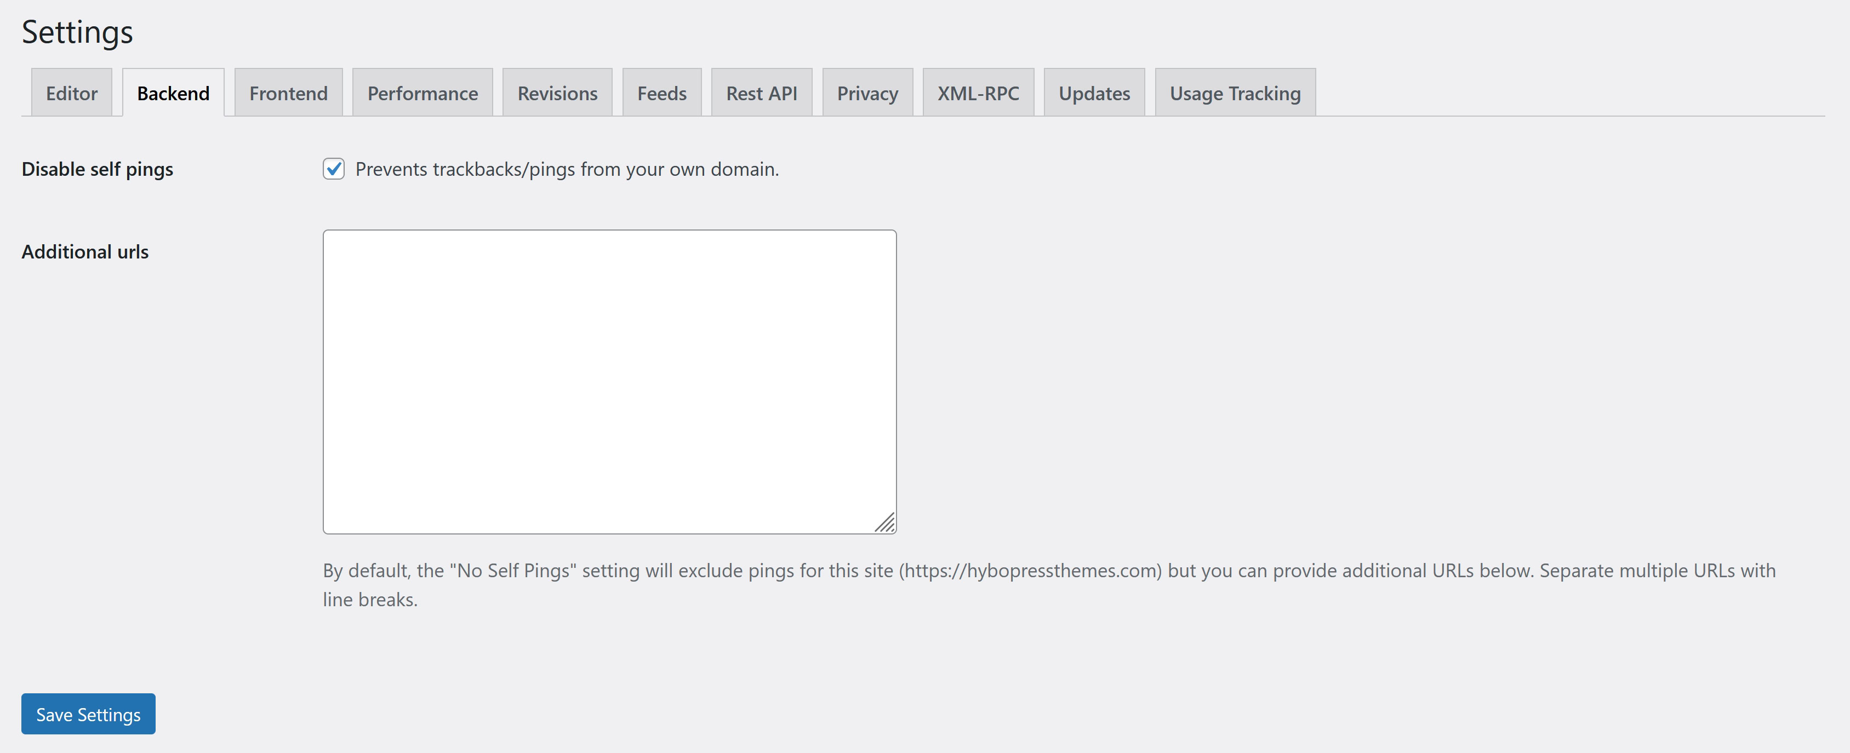The width and height of the screenshot is (1850, 753).
Task: Click the textarea resize handle corner
Action: (x=886, y=524)
